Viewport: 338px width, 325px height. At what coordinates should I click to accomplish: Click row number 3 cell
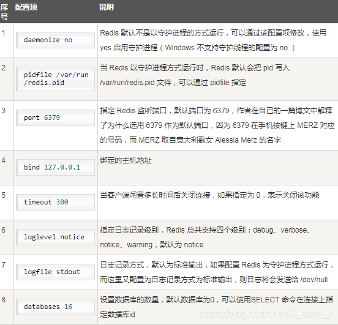point(7,125)
